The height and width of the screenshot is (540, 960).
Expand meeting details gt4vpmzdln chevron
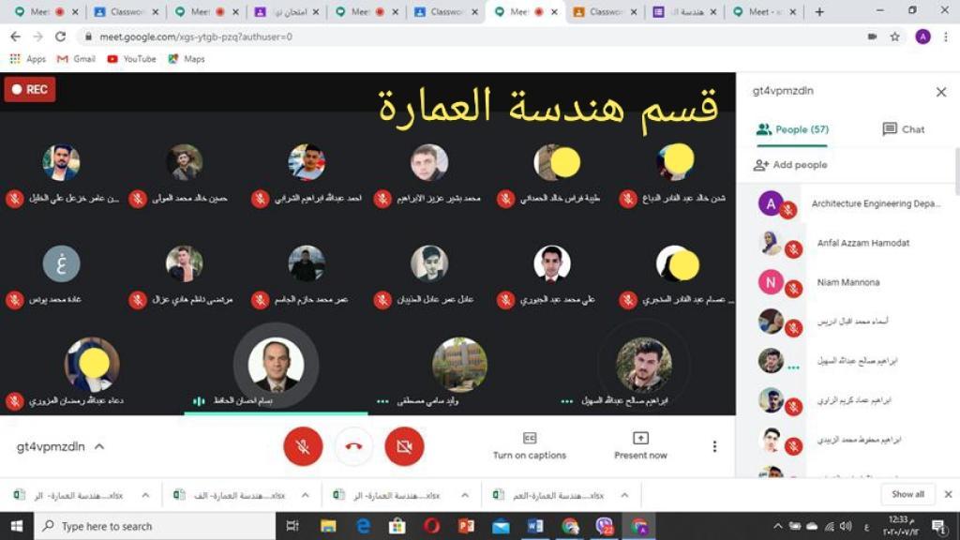coord(99,446)
